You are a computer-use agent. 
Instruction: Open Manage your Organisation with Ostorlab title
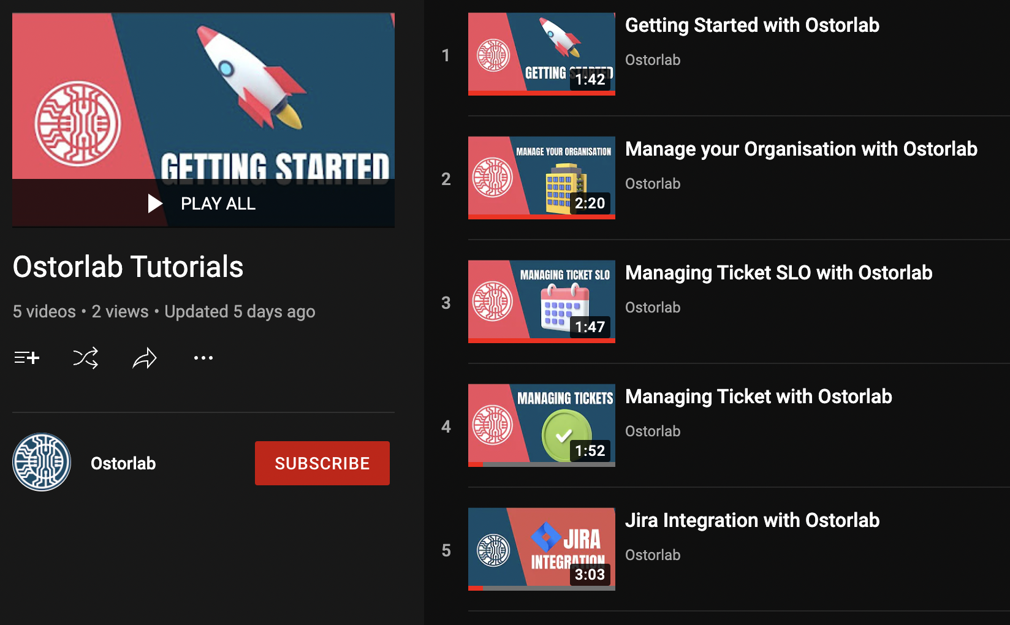(x=801, y=149)
